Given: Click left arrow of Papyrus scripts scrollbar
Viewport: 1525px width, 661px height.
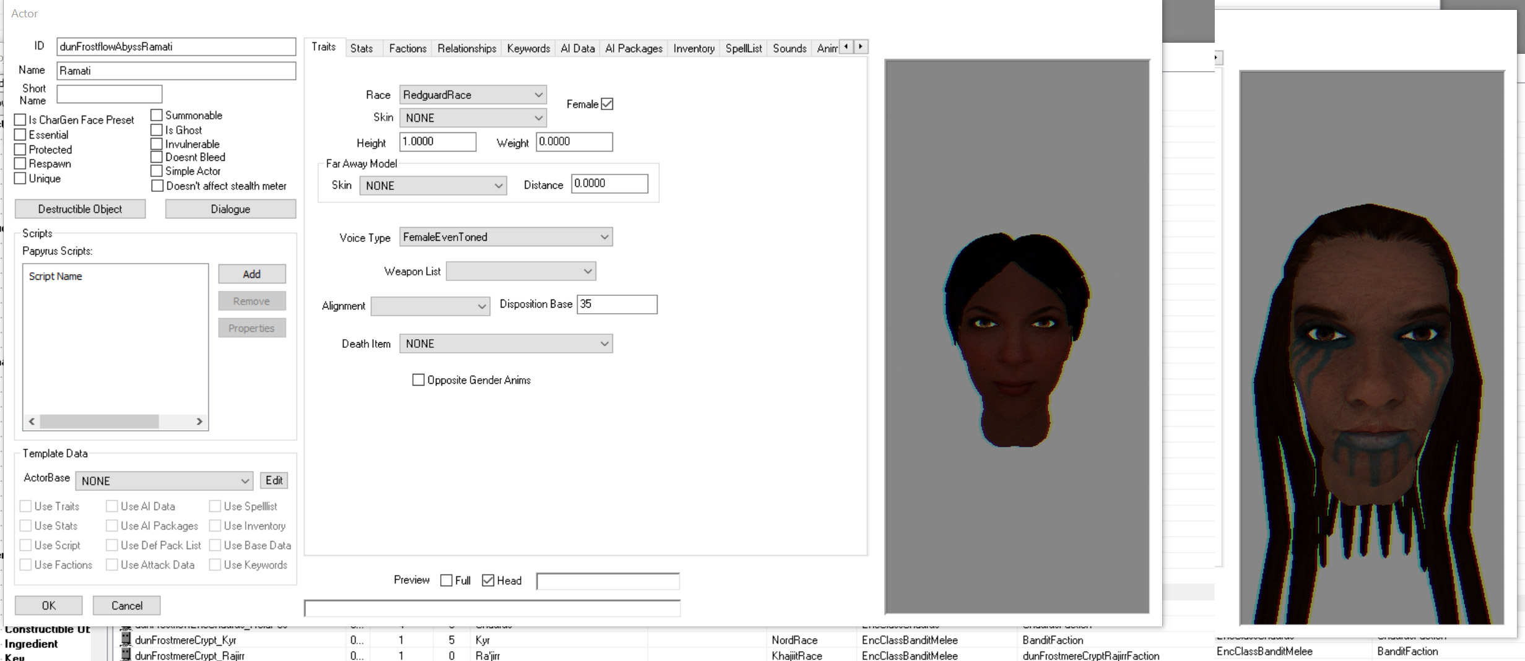Looking at the screenshot, I should point(32,421).
